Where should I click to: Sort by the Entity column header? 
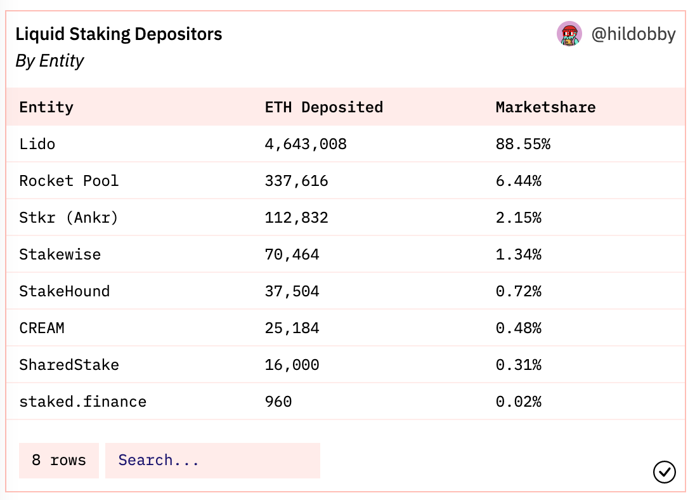(x=46, y=107)
